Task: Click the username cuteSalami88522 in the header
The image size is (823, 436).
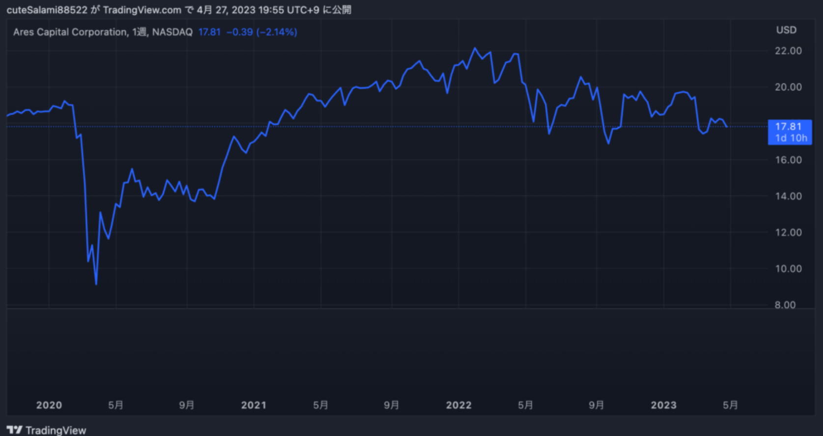Action: 47,10
